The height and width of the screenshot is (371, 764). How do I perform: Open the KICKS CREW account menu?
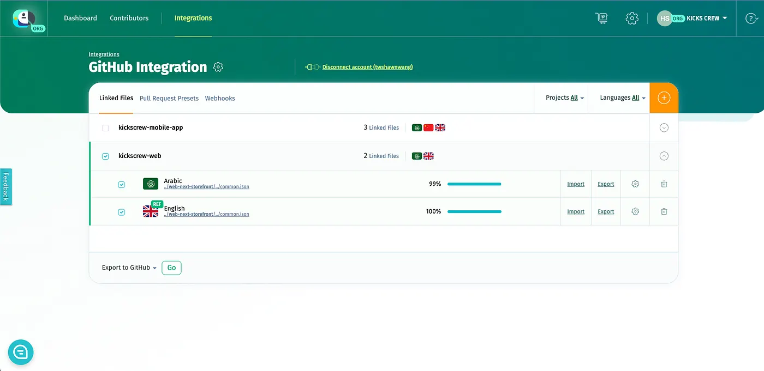click(707, 18)
